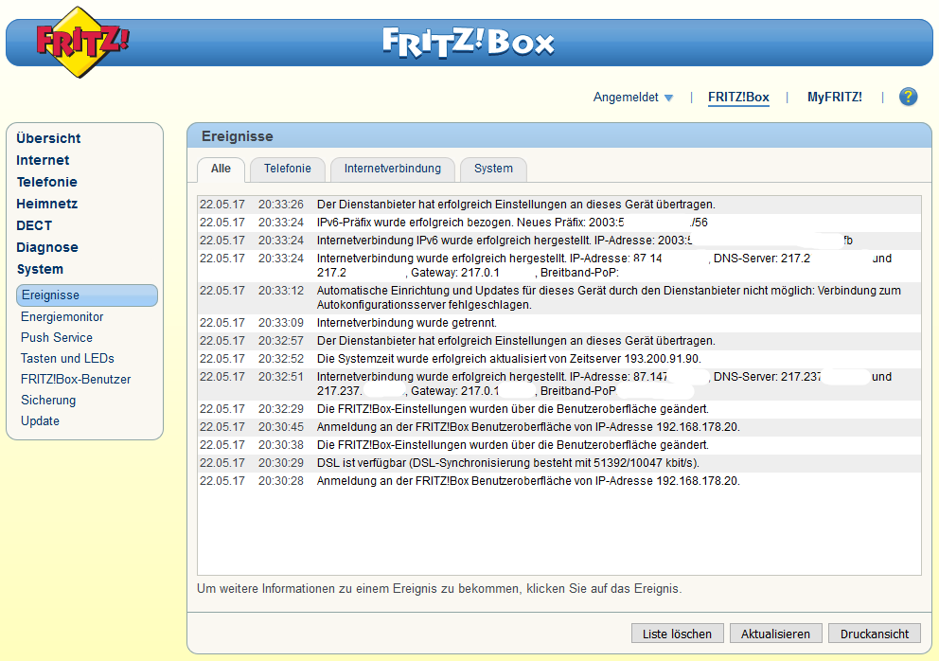Screen dimensions: 939x661
Task: Open Tasten und LEDs entry
Action: click(x=67, y=358)
